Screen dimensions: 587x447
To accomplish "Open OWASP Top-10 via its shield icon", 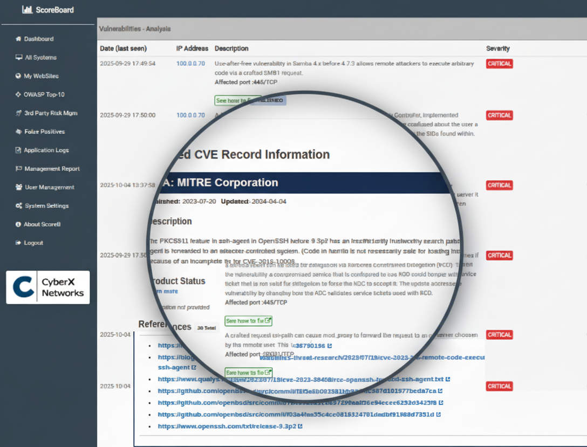I will (18, 94).
